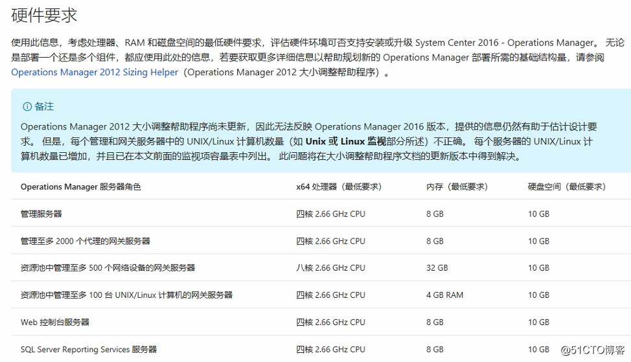Select '管理至多 2000 个代理的网关服务器' row label
Image resolution: width=631 pixels, height=362 pixels.
86,242
